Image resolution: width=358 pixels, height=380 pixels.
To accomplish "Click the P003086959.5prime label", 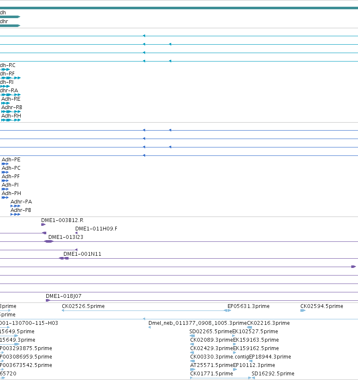I will pos(26,357).
